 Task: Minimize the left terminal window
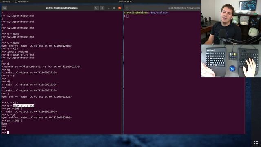109,8
